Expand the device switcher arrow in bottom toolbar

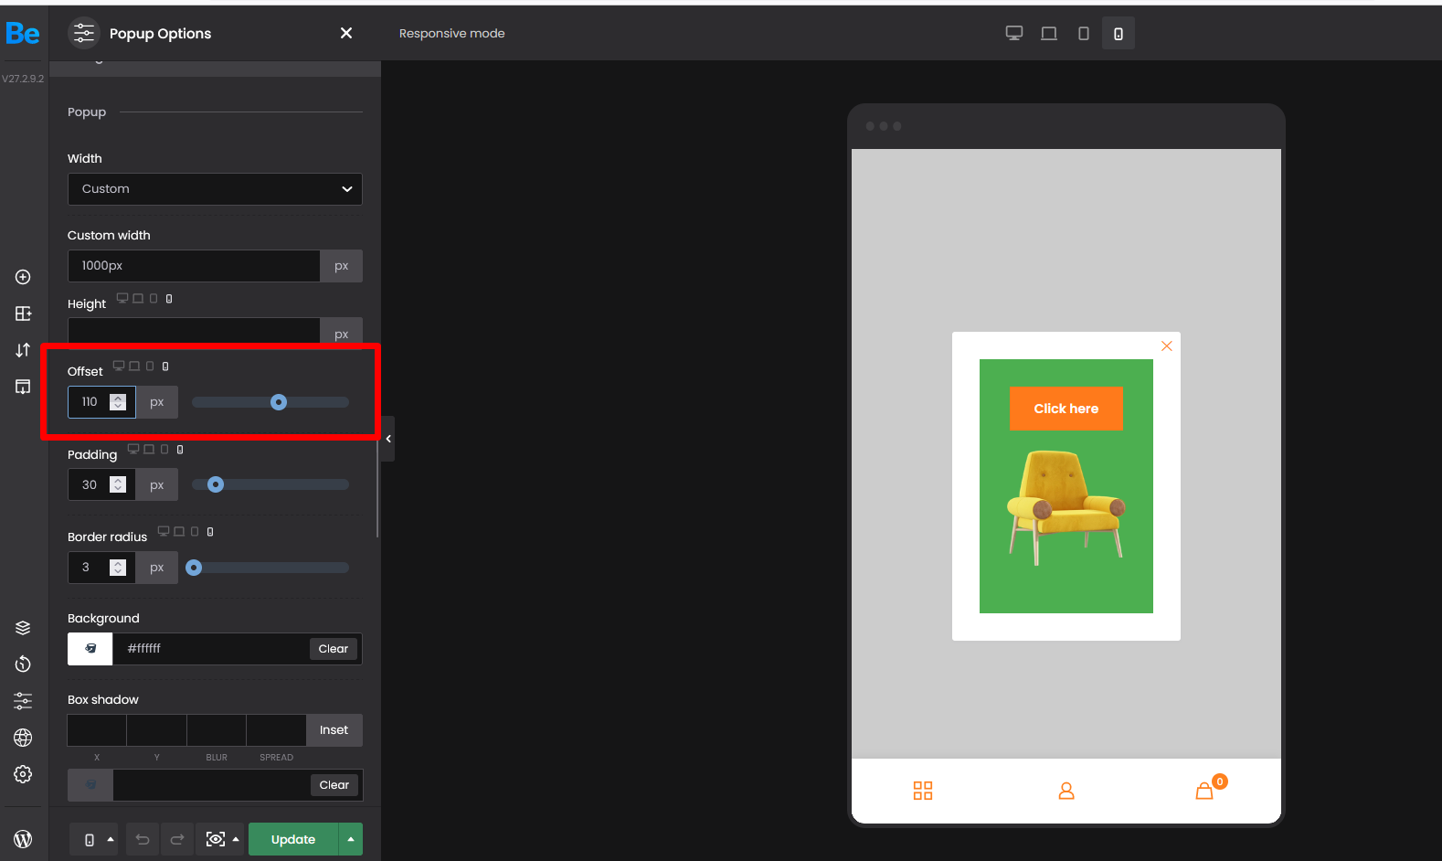[x=111, y=839]
